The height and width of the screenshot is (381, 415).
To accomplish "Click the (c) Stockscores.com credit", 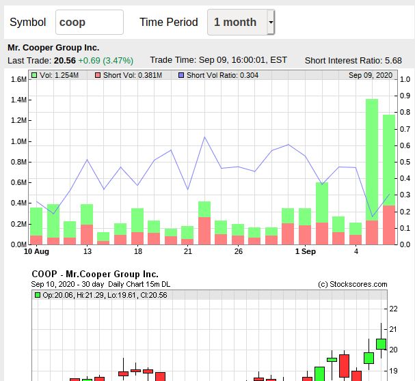I will [353, 284].
